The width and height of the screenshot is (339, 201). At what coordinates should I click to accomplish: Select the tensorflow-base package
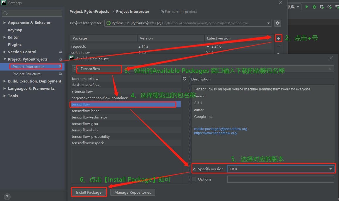tap(126, 111)
